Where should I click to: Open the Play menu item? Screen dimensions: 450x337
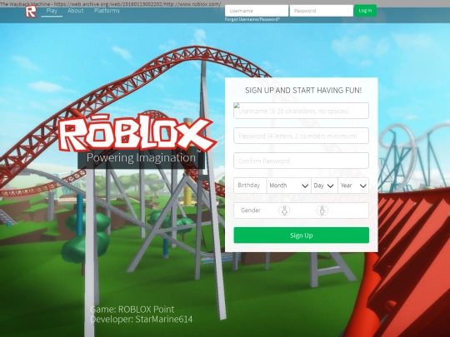coord(52,11)
